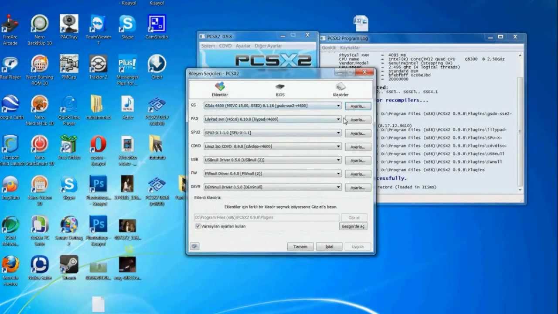
Task: Click Ayarla button for FW plugin
Action: point(358,174)
